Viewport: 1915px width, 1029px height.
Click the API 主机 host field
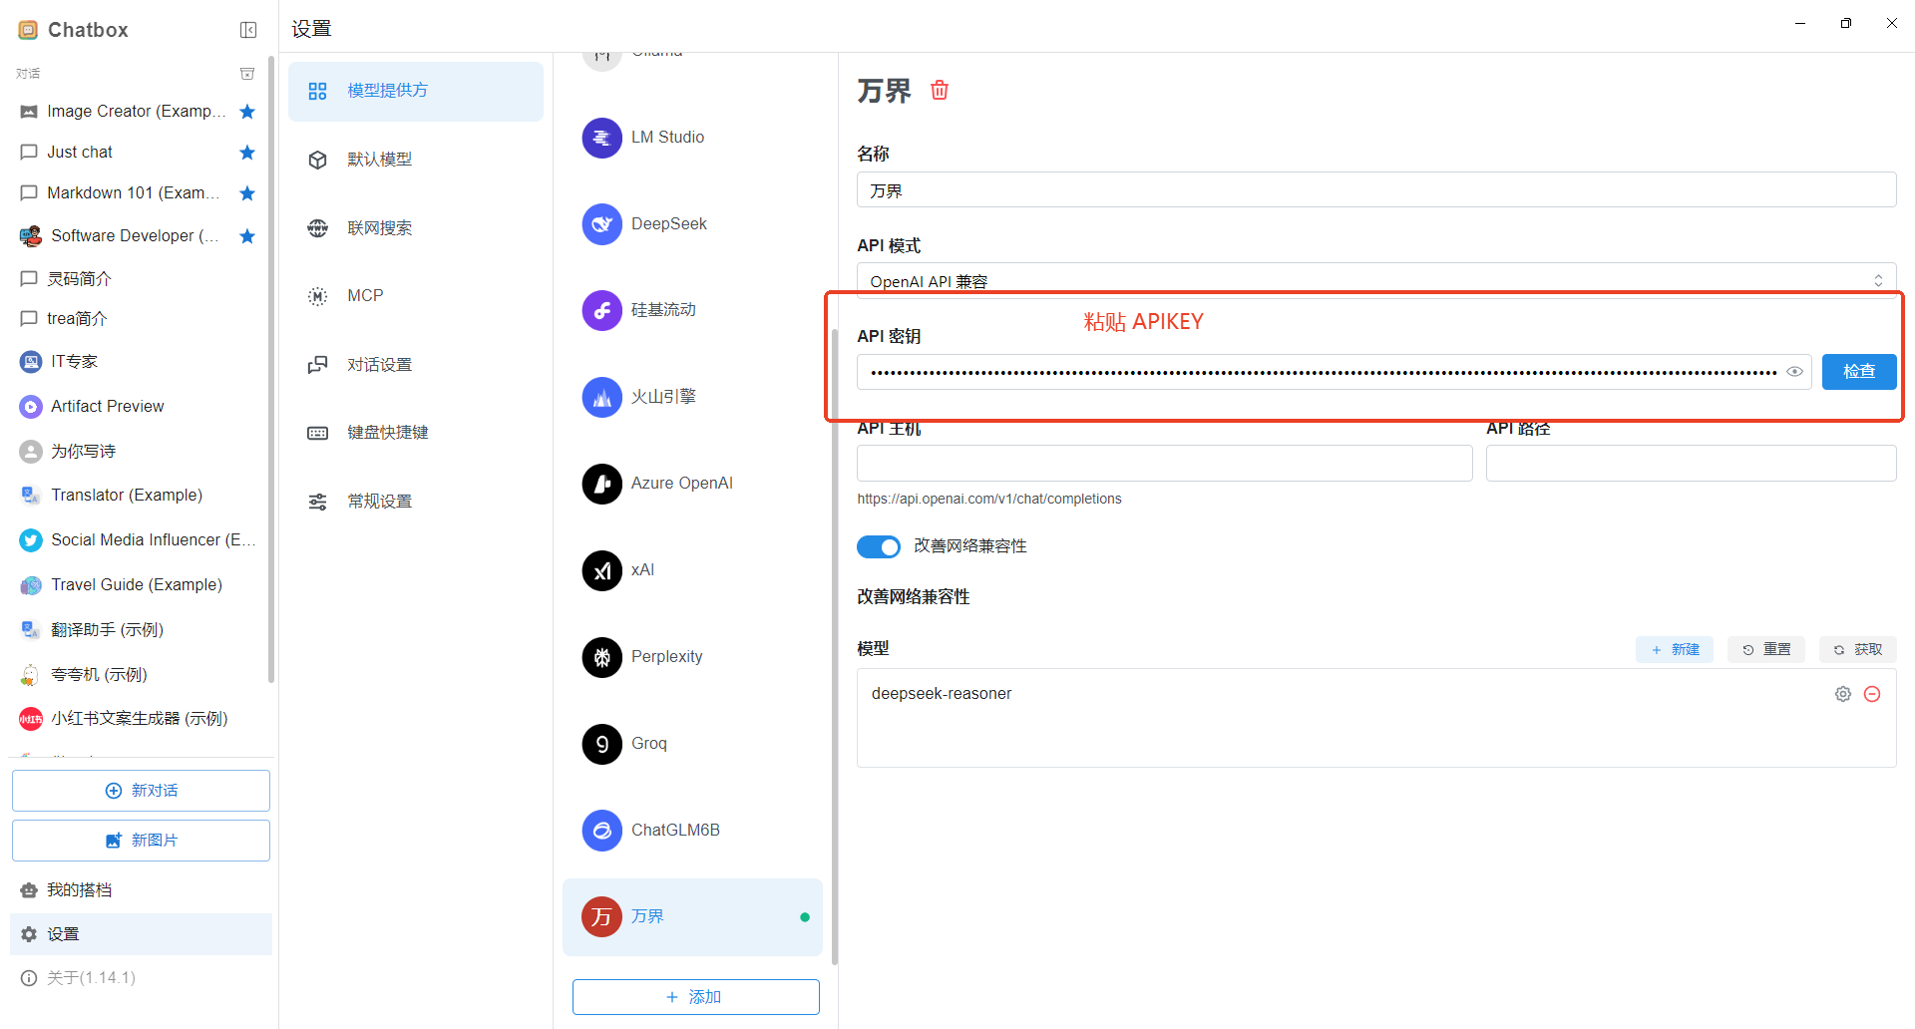(1164, 464)
